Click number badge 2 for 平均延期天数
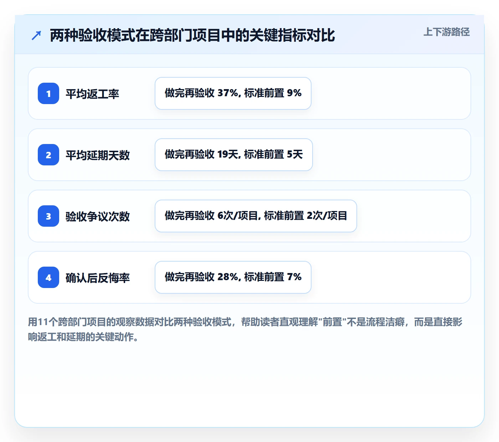The width and height of the screenshot is (499, 442). click(48, 155)
